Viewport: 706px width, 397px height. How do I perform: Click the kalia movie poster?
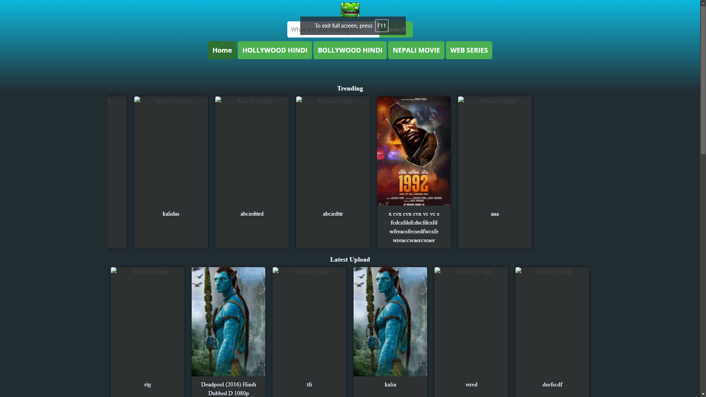tap(390, 322)
